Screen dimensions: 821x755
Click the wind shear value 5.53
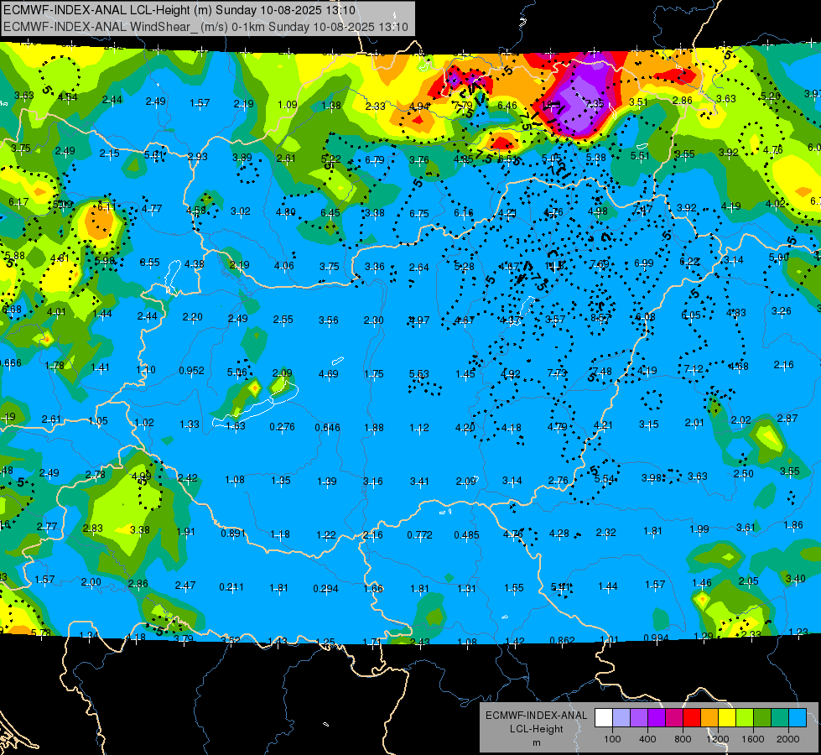pos(418,373)
